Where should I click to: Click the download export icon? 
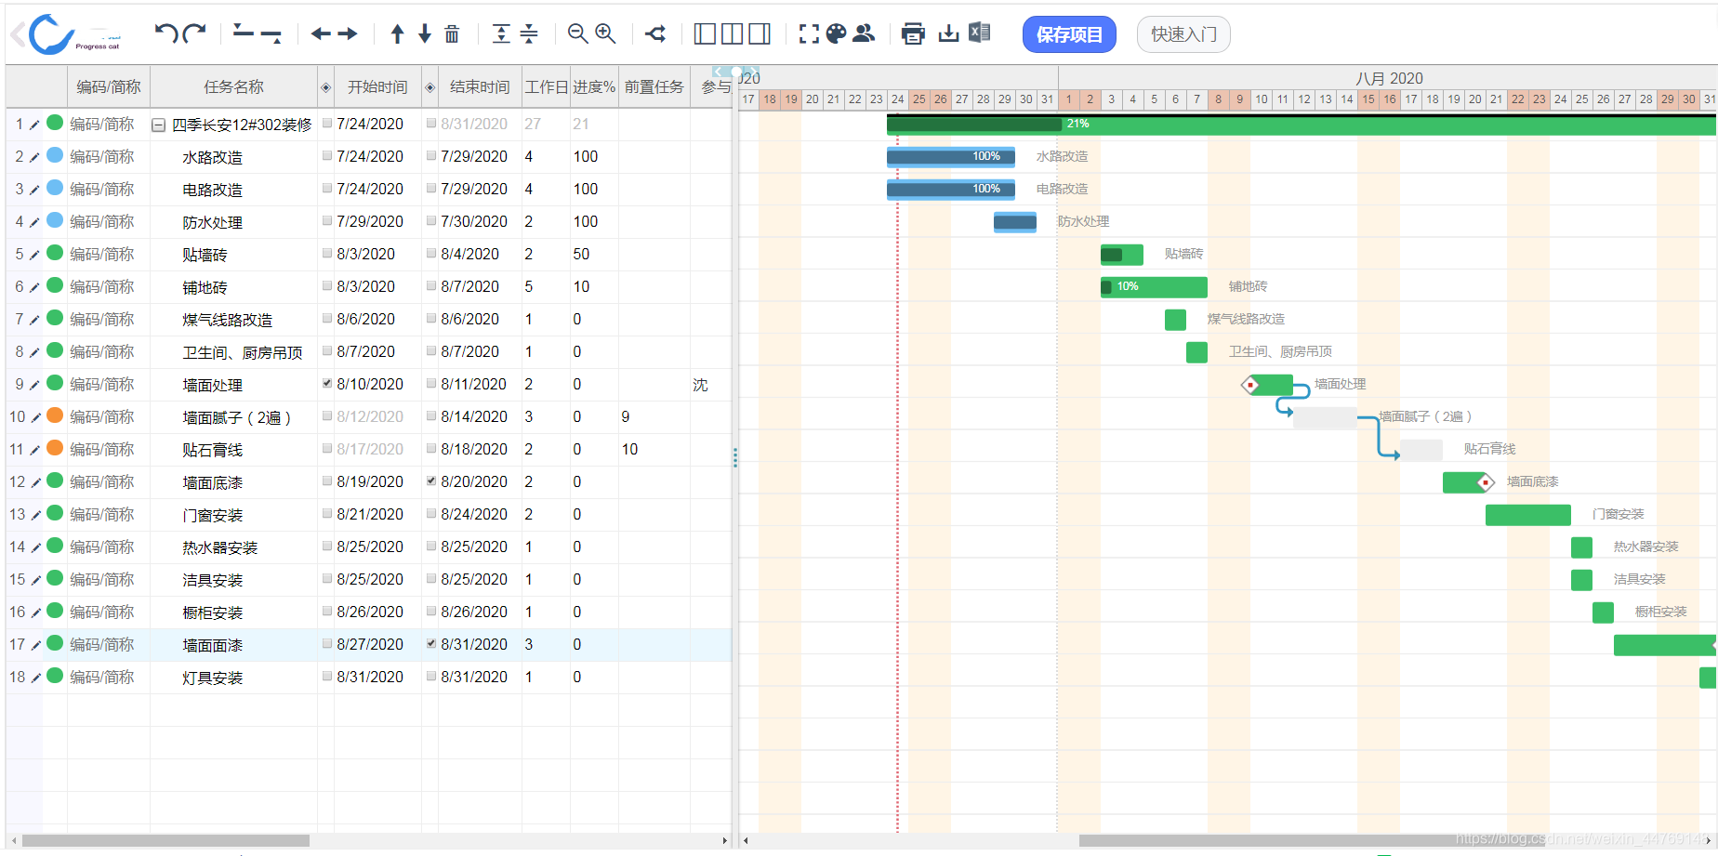(x=948, y=34)
